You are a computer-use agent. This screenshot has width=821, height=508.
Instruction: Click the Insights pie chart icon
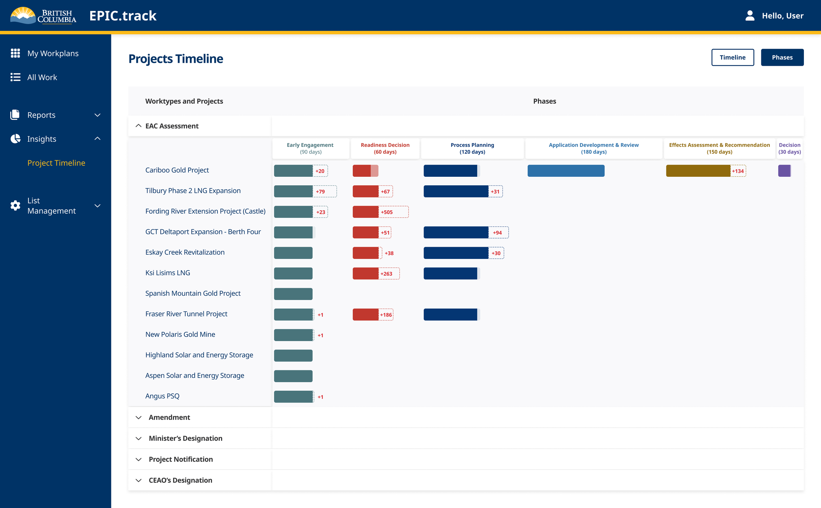[x=15, y=138]
